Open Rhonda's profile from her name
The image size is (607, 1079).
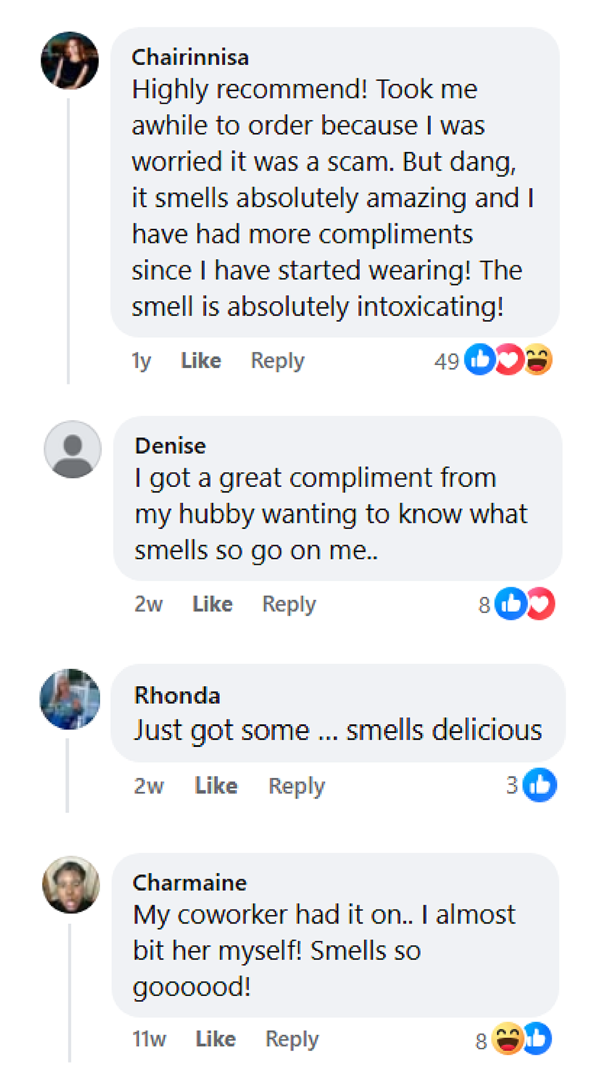coord(177,695)
